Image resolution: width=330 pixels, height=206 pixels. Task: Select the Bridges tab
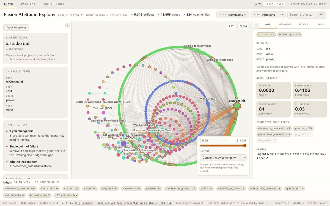click(303, 24)
